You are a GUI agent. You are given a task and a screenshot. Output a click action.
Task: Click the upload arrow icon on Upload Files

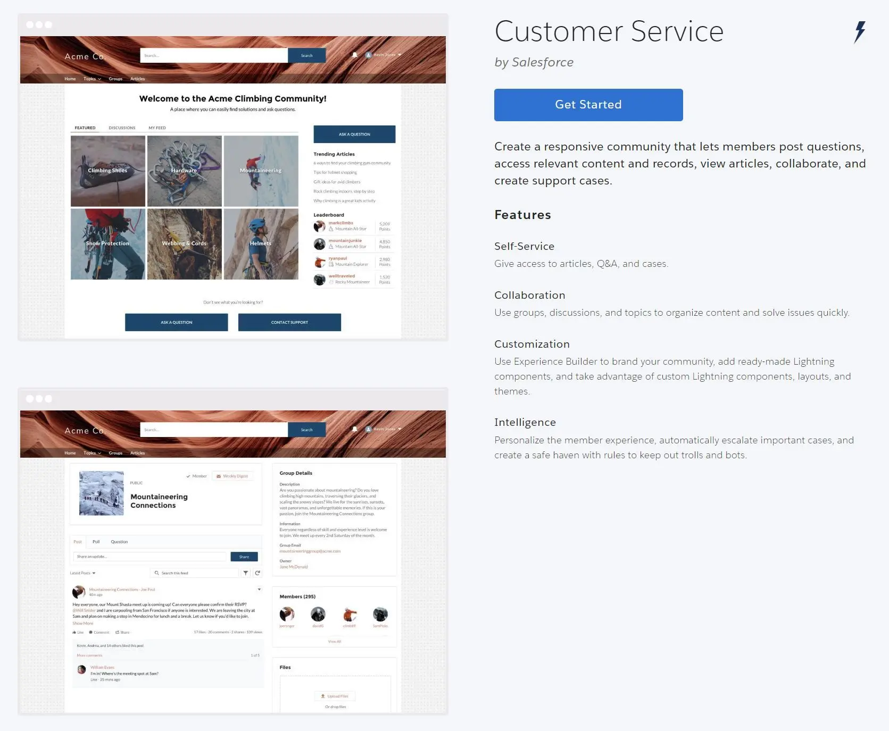(322, 696)
